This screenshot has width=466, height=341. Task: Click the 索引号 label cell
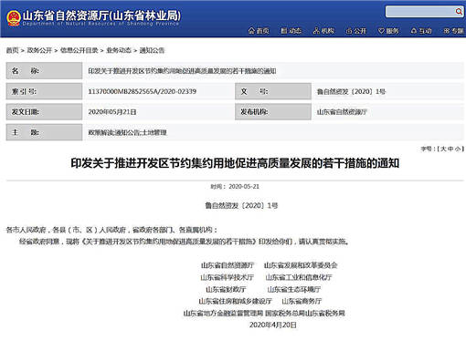click(x=44, y=91)
